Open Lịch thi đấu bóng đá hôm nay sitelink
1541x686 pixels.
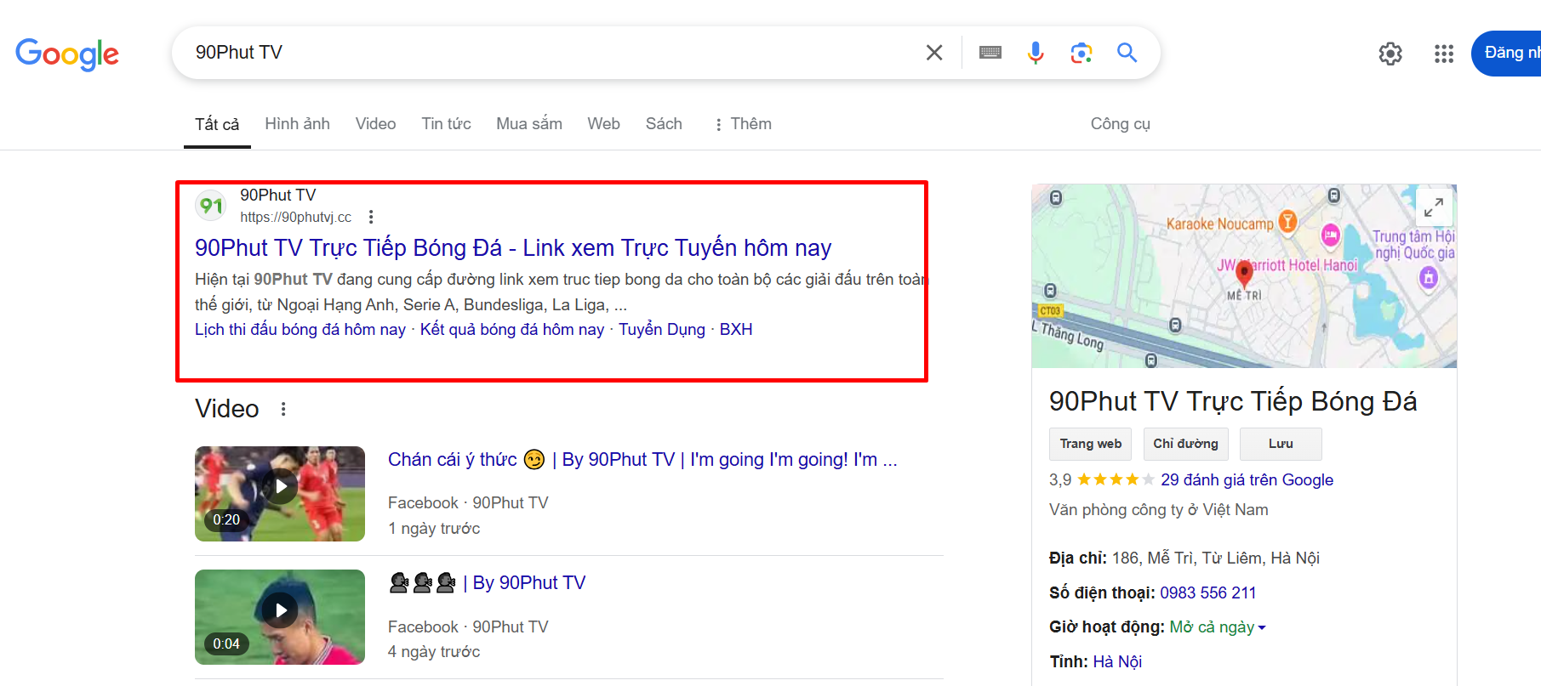pyautogui.click(x=300, y=329)
